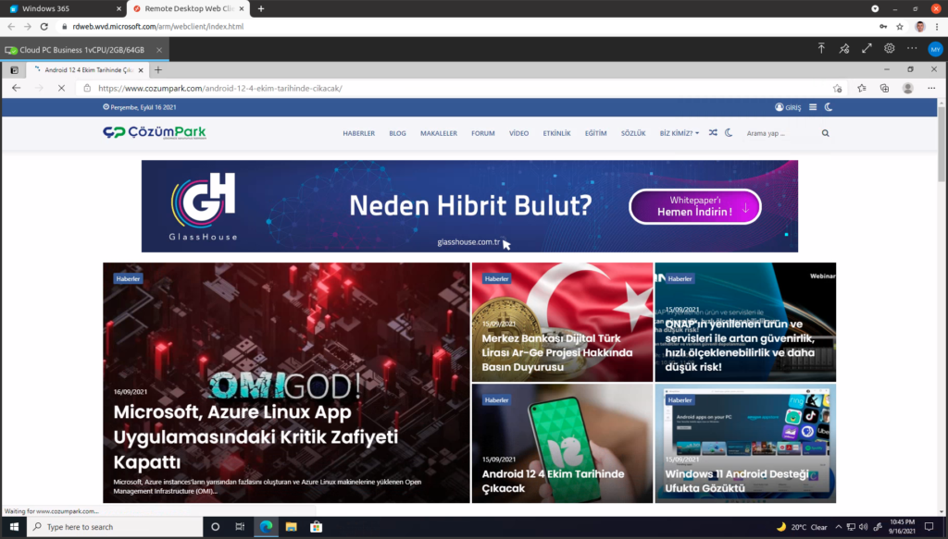Viewport: 948px width, 539px height.
Task: Open the notification center icon
Action: pyautogui.click(x=929, y=527)
